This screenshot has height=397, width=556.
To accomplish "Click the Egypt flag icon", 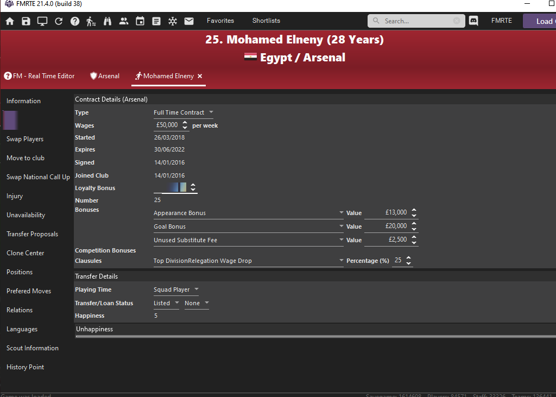I will tap(250, 57).
